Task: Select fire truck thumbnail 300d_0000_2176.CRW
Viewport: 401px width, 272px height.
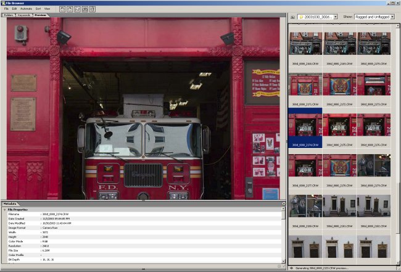Action: [x=374, y=125]
